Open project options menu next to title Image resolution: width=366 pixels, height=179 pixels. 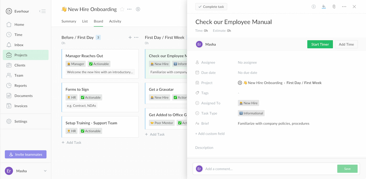pyautogui.click(x=129, y=9)
